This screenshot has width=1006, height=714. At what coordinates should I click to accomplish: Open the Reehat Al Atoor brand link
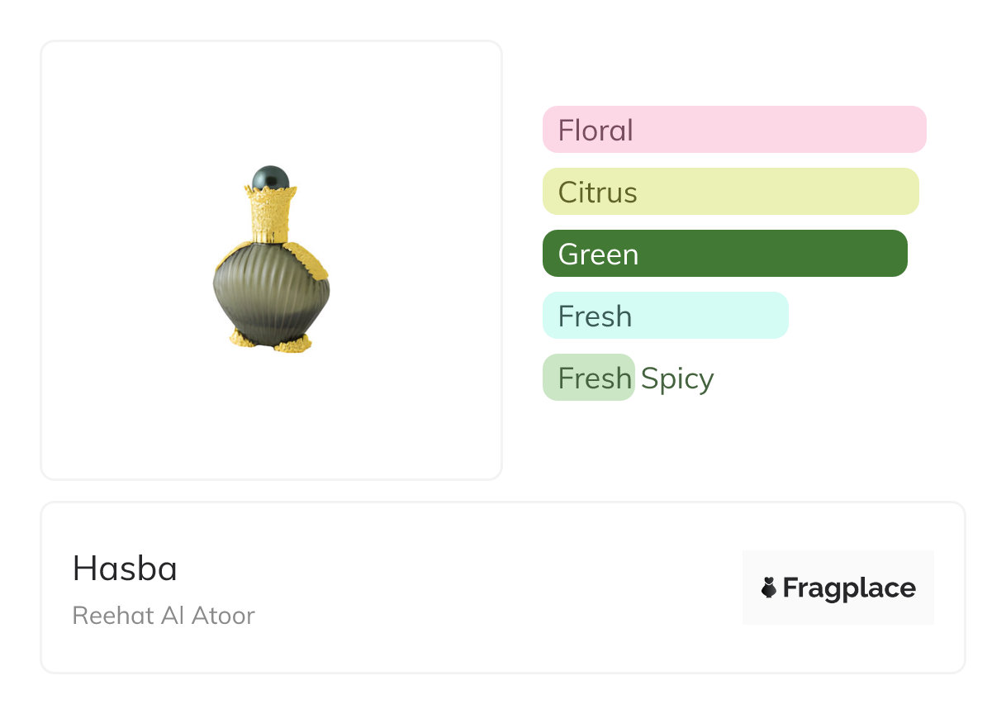(x=164, y=616)
